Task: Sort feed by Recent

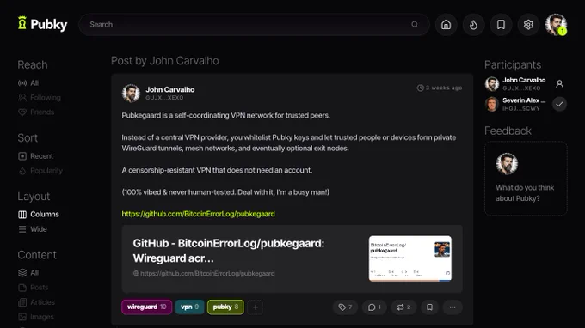Action: (36, 156)
